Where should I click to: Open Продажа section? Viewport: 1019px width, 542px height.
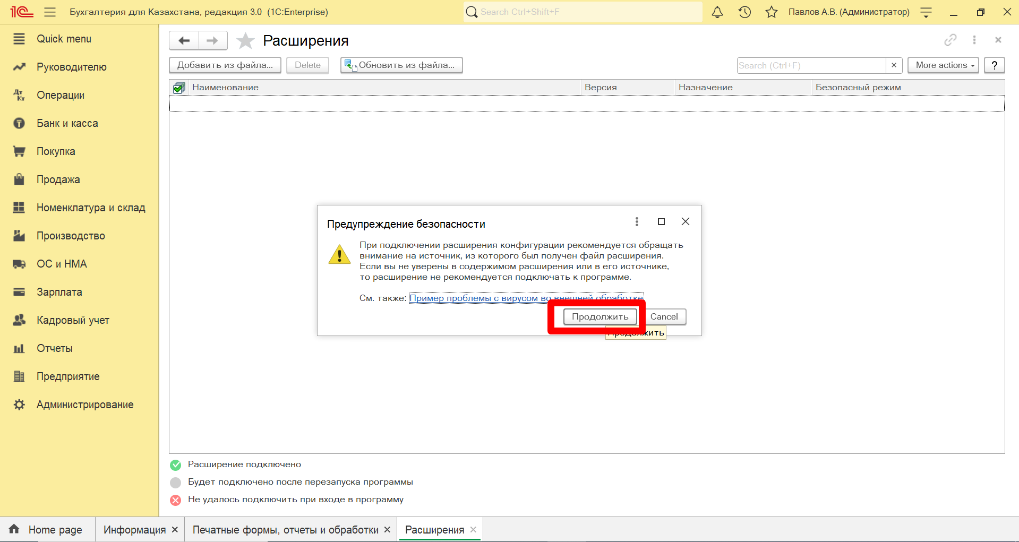pos(58,179)
